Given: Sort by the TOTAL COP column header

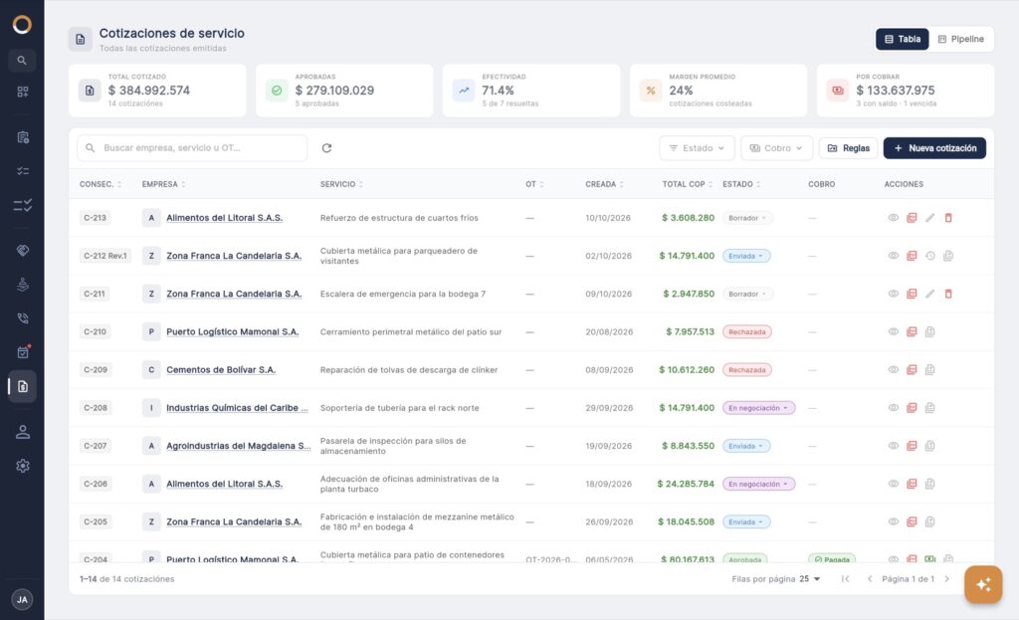Looking at the screenshot, I should (687, 184).
